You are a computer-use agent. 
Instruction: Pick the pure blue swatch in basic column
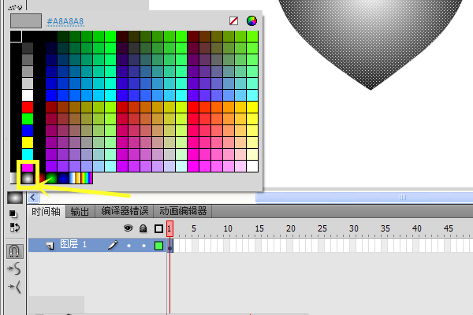pyautogui.click(x=28, y=131)
